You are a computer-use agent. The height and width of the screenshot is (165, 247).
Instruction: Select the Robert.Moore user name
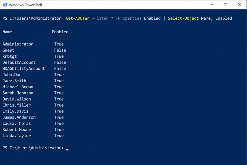17,129
